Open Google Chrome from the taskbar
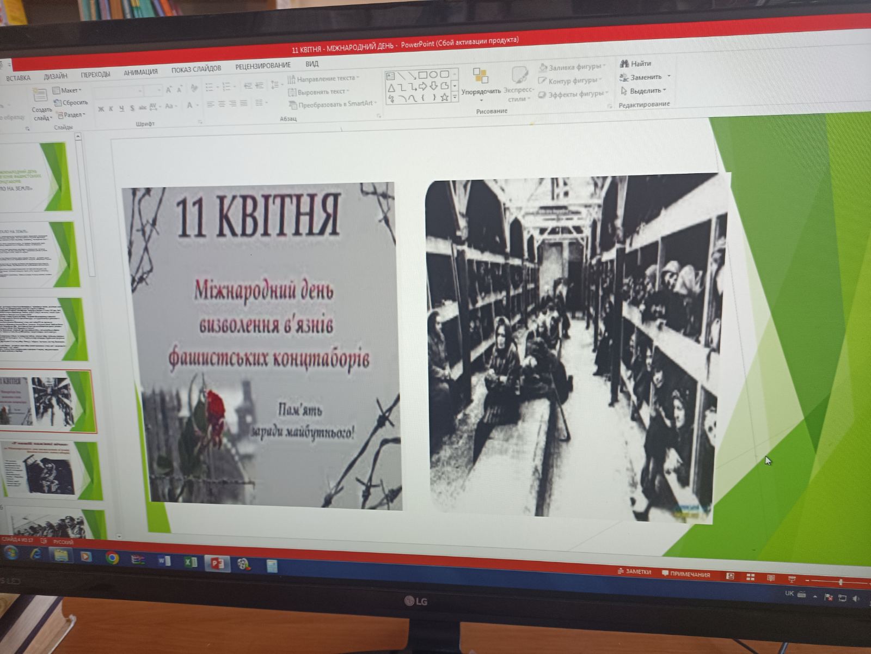 112,558
